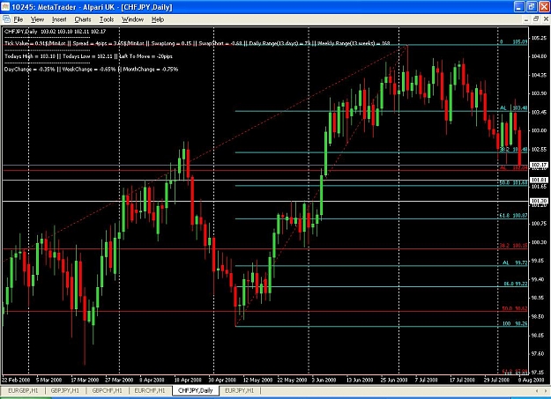Viewport: 551px width, 399px height.
Task: Click the price level label 101.30
Action: (x=539, y=201)
